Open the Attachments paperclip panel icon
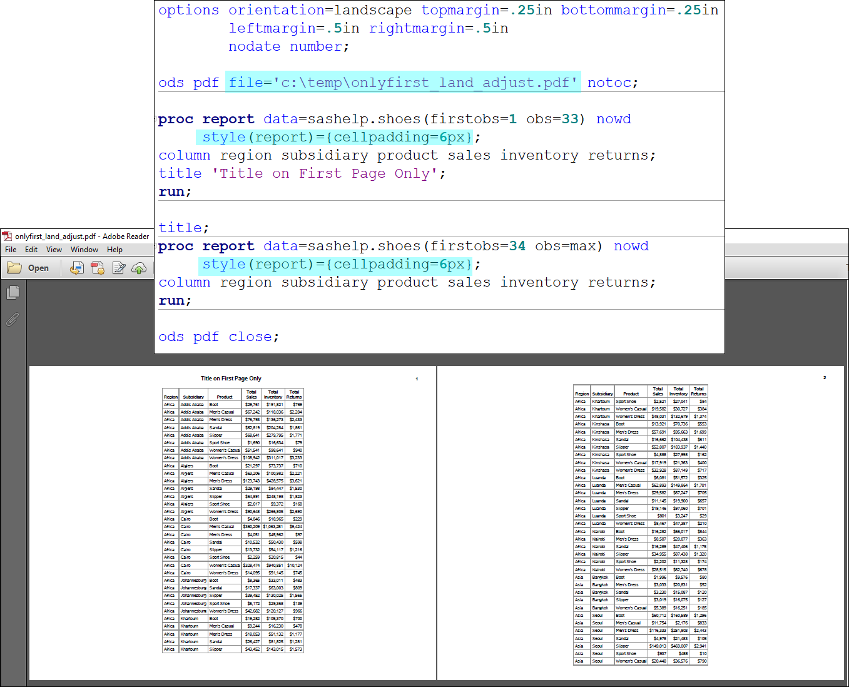Screen dimensions: 849x687 13,320
